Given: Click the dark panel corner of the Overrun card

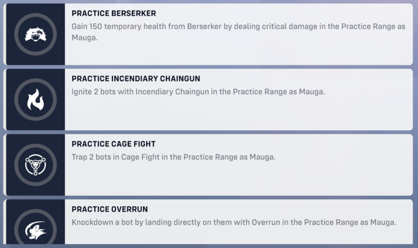Looking at the screenshot, I should pyautogui.click(x=10, y=207).
